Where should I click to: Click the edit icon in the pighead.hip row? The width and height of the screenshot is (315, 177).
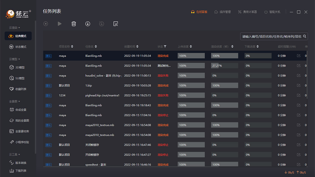click(x=299, y=95)
